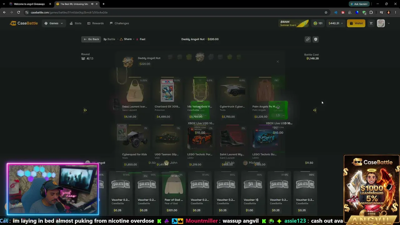
Task: Click the site information icon in address bar
Action: [x=27, y=12]
